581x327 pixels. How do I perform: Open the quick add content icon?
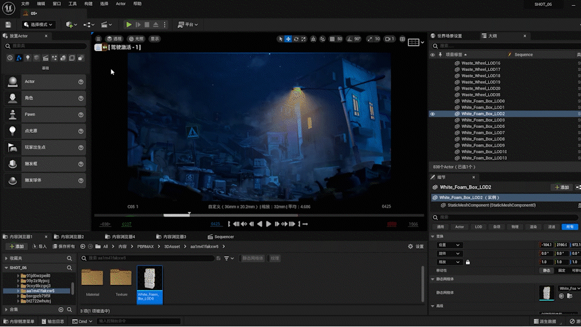[x=71, y=25]
